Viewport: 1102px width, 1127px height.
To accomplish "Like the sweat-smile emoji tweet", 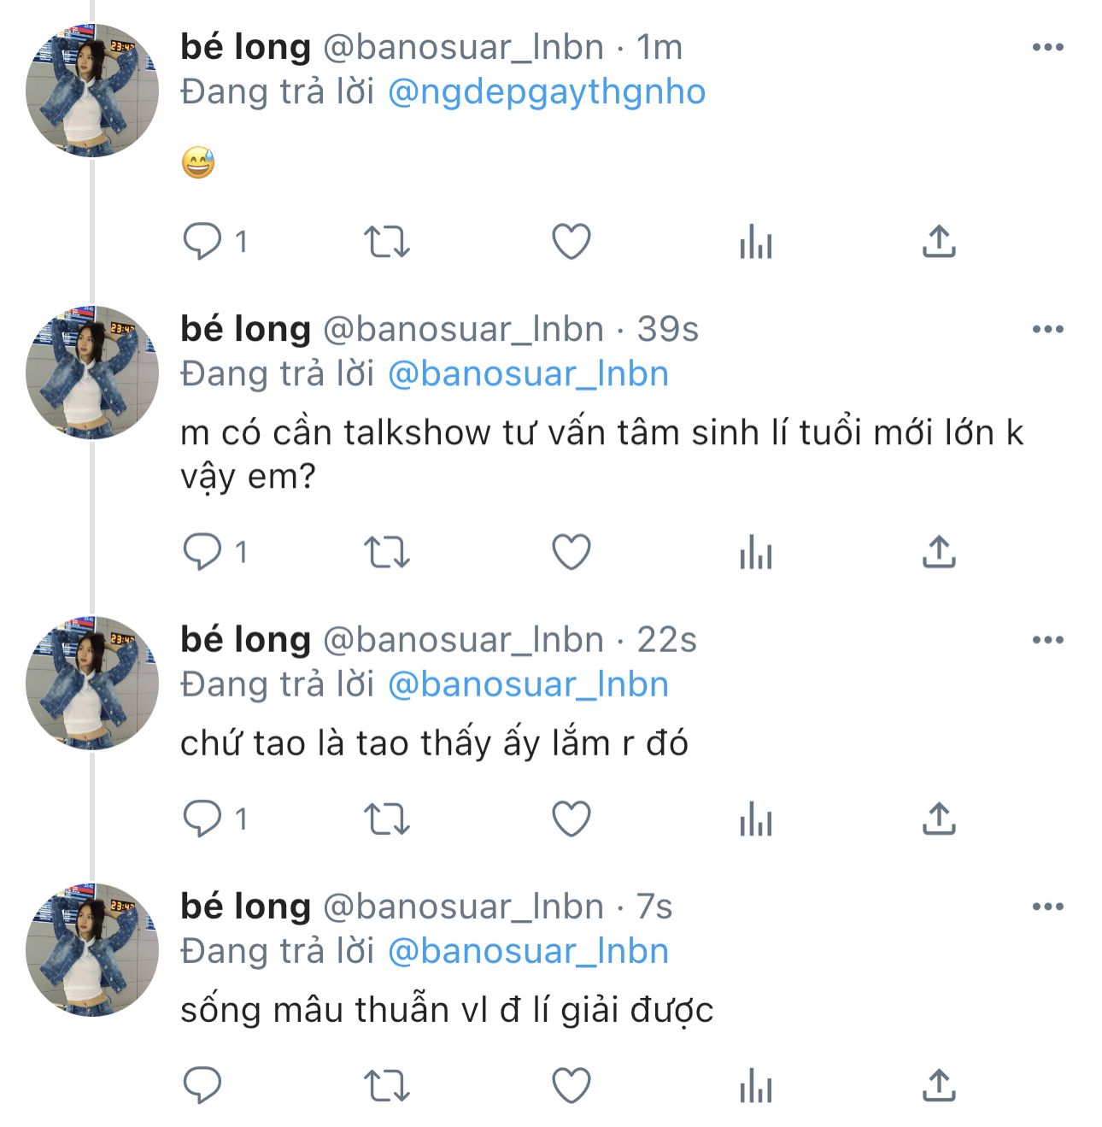I will (x=572, y=242).
